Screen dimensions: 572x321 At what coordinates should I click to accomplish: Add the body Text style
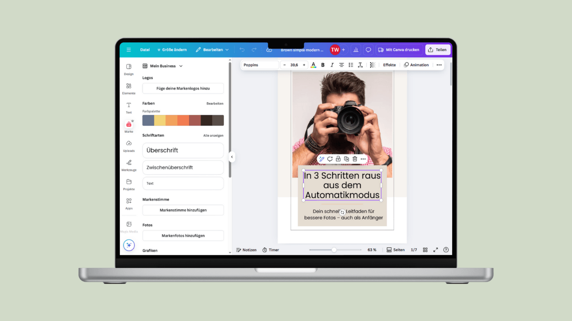183,183
